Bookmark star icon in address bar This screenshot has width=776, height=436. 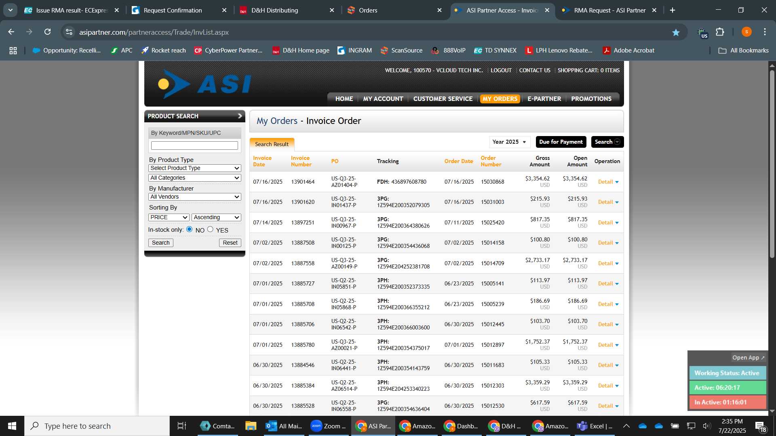(x=676, y=32)
